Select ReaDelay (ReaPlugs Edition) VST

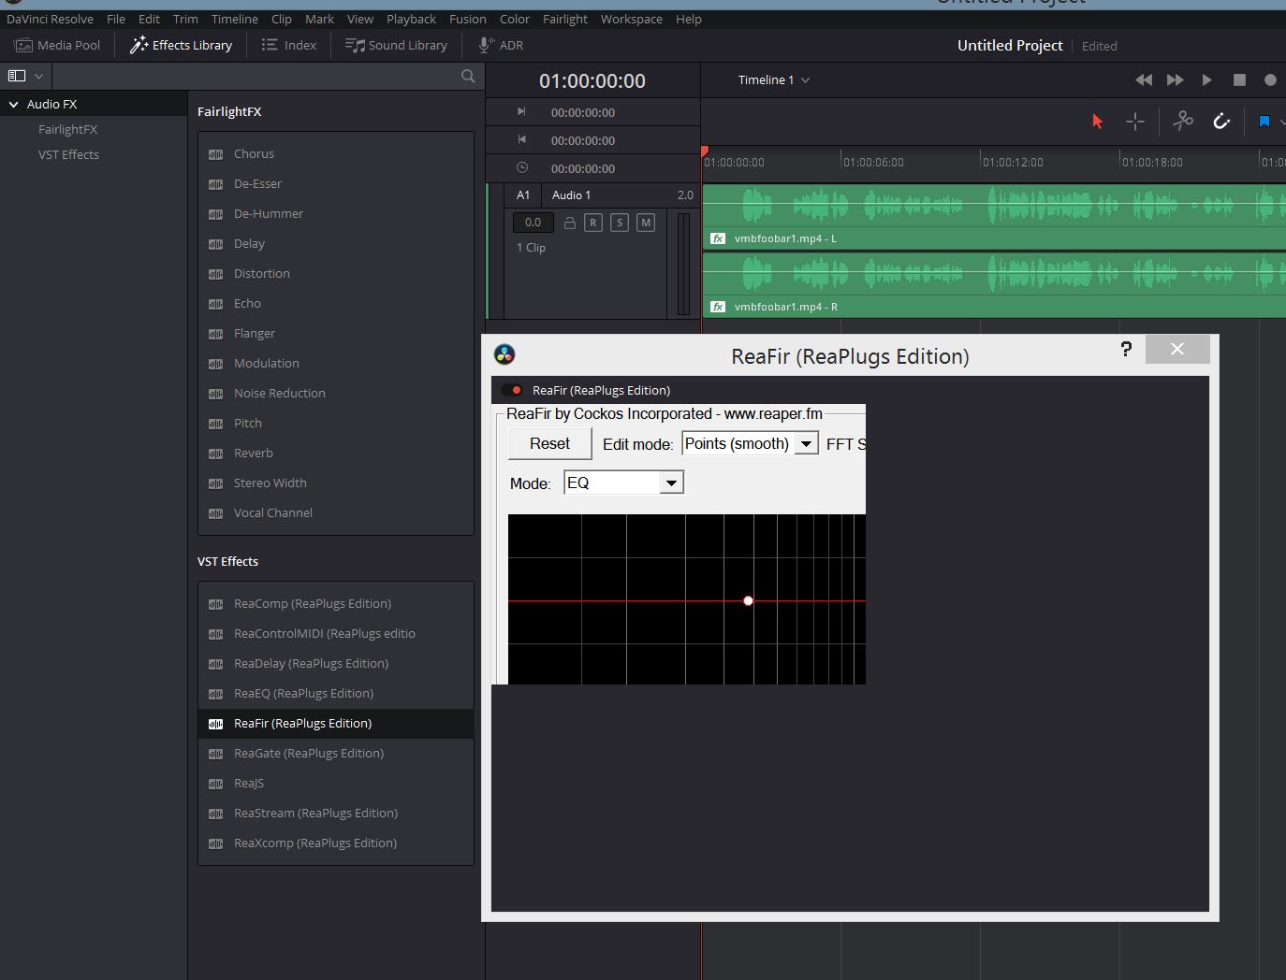(x=335, y=664)
